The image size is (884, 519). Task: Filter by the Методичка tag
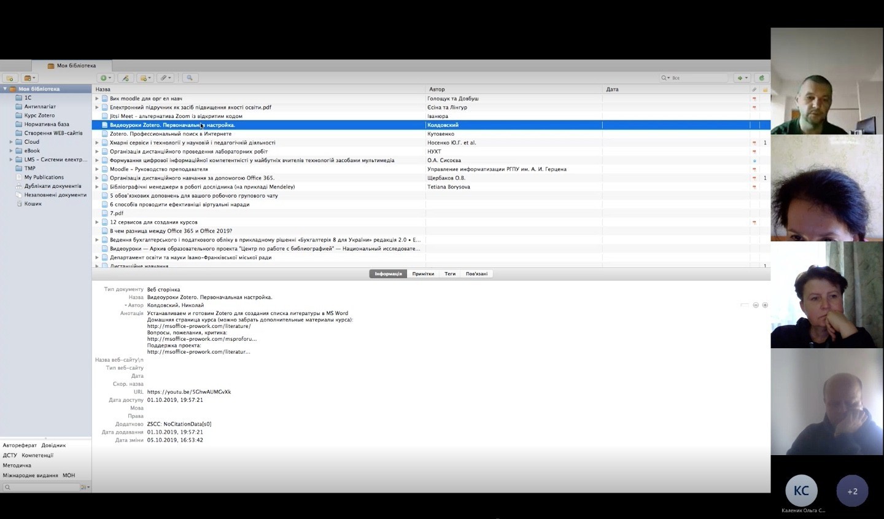(x=17, y=466)
